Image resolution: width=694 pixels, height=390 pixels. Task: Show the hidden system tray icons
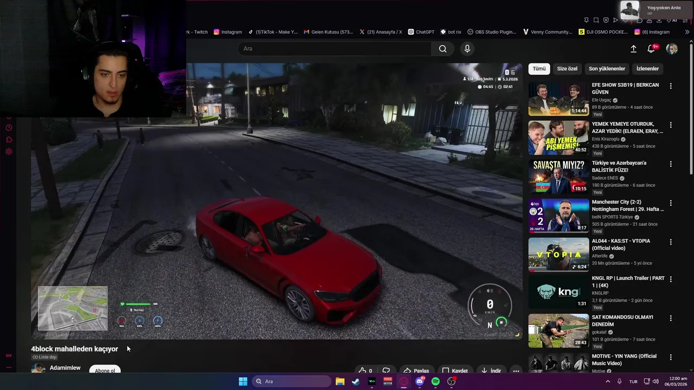tap(607, 381)
